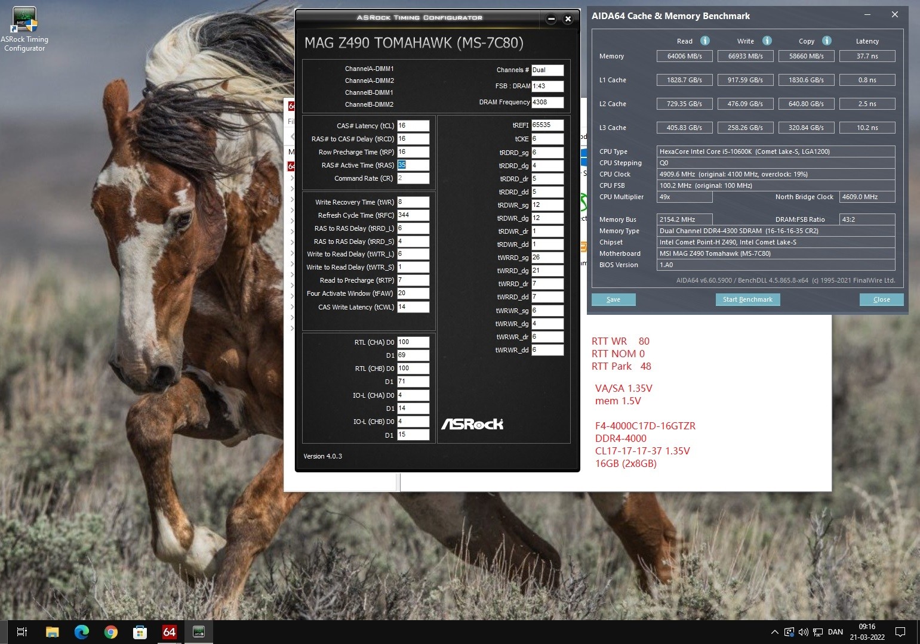Click the tRDRD_sg field
The image size is (920, 644).
(x=547, y=153)
